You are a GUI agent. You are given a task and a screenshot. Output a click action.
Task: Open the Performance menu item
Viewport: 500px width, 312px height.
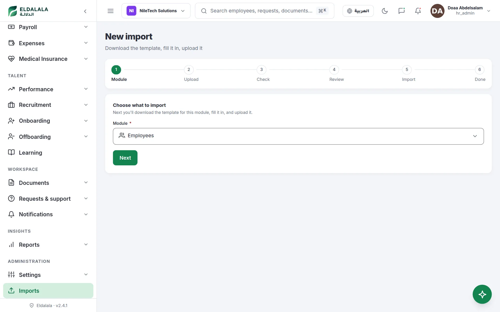48,89
